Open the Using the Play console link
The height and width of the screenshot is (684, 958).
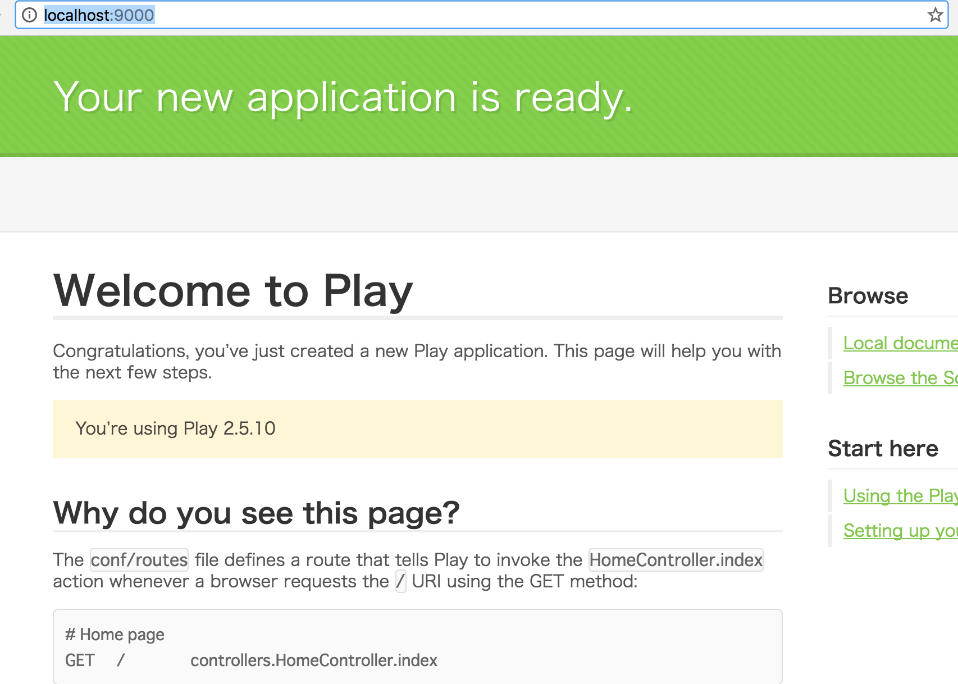pyautogui.click(x=901, y=496)
